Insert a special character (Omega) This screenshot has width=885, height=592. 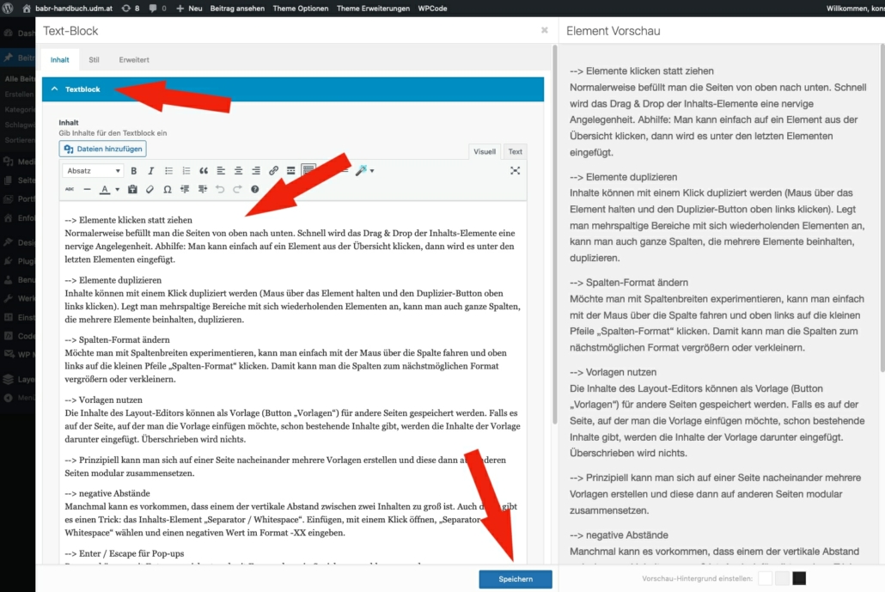point(168,189)
